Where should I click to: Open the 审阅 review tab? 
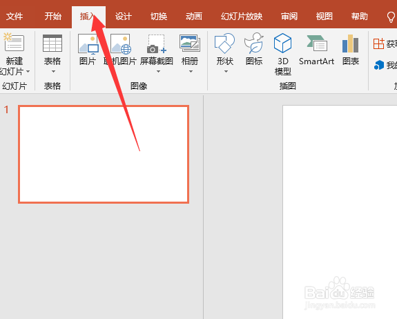(x=289, y=17)
